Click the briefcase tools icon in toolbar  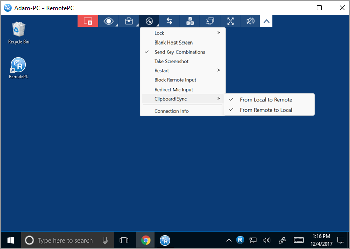click(x=129, y=21)
